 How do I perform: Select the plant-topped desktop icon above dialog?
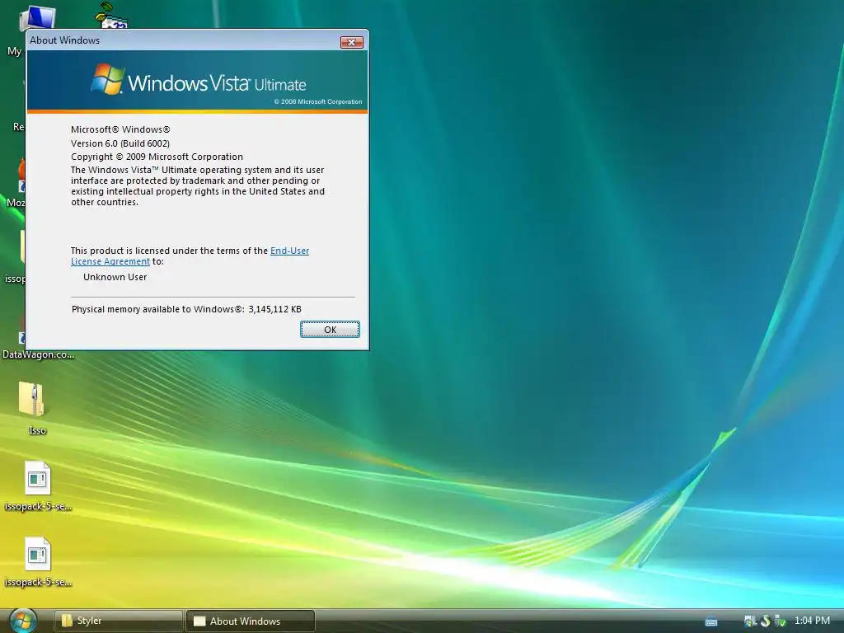tap(111, 15)
